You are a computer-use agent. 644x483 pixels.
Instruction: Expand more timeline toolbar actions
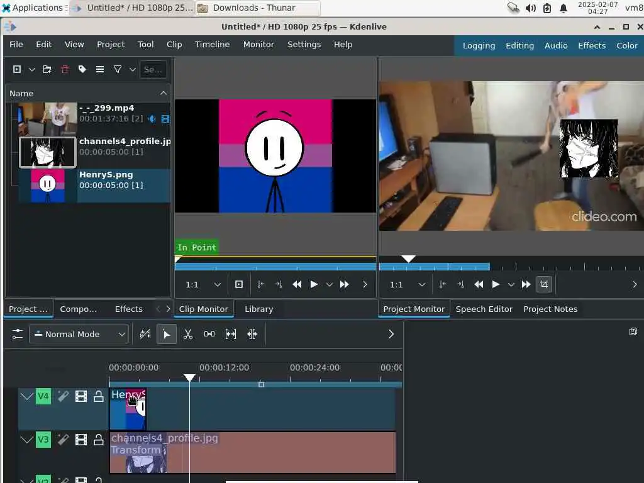click(391, 334)
